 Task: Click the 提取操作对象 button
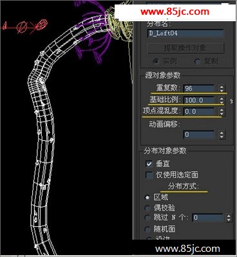pyautogui.click(x=185, y=48)
